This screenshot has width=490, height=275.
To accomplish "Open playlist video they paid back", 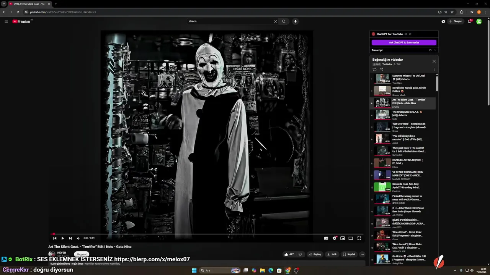I will coord(403,151).
